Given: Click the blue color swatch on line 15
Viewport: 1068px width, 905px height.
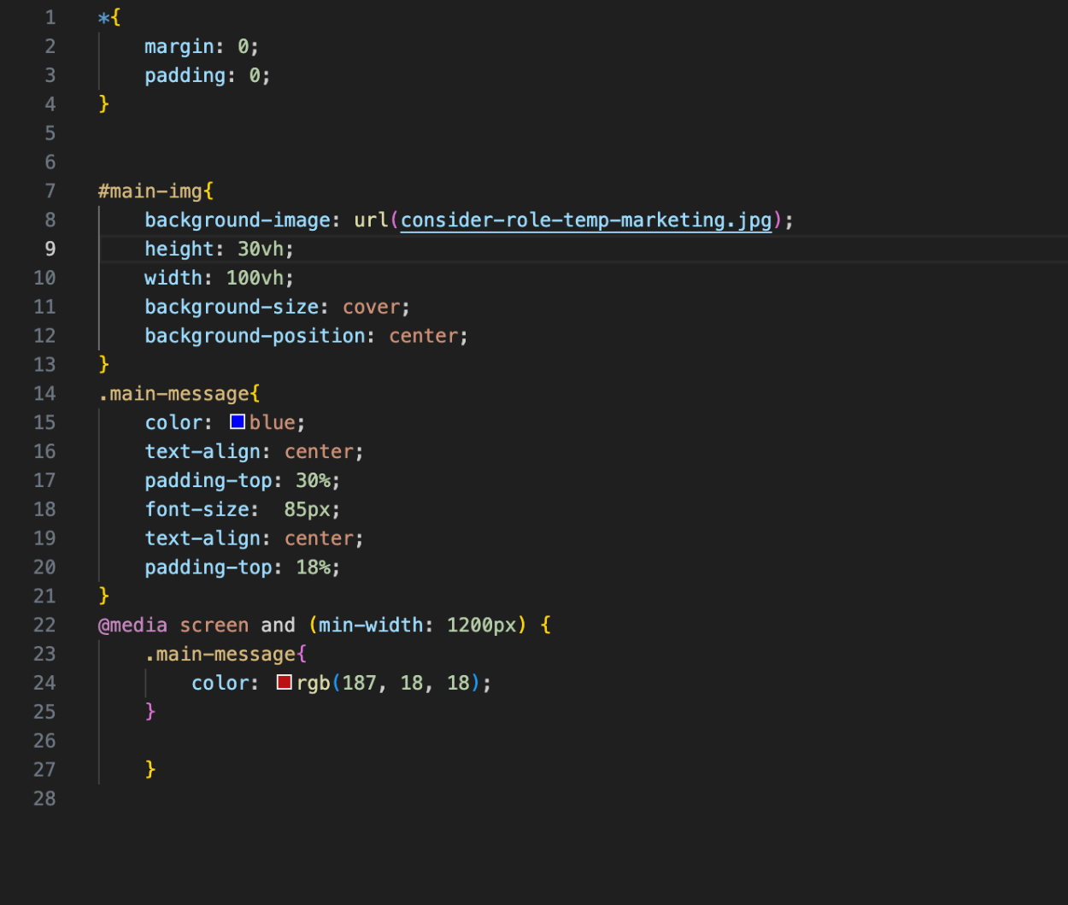Looking at the screenshot, I should (x=238, y=422).
